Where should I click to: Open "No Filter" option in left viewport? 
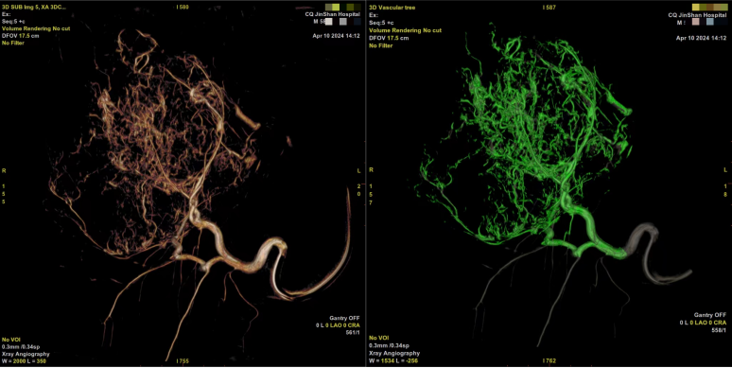pyautogui.click(x=13, y=43)
